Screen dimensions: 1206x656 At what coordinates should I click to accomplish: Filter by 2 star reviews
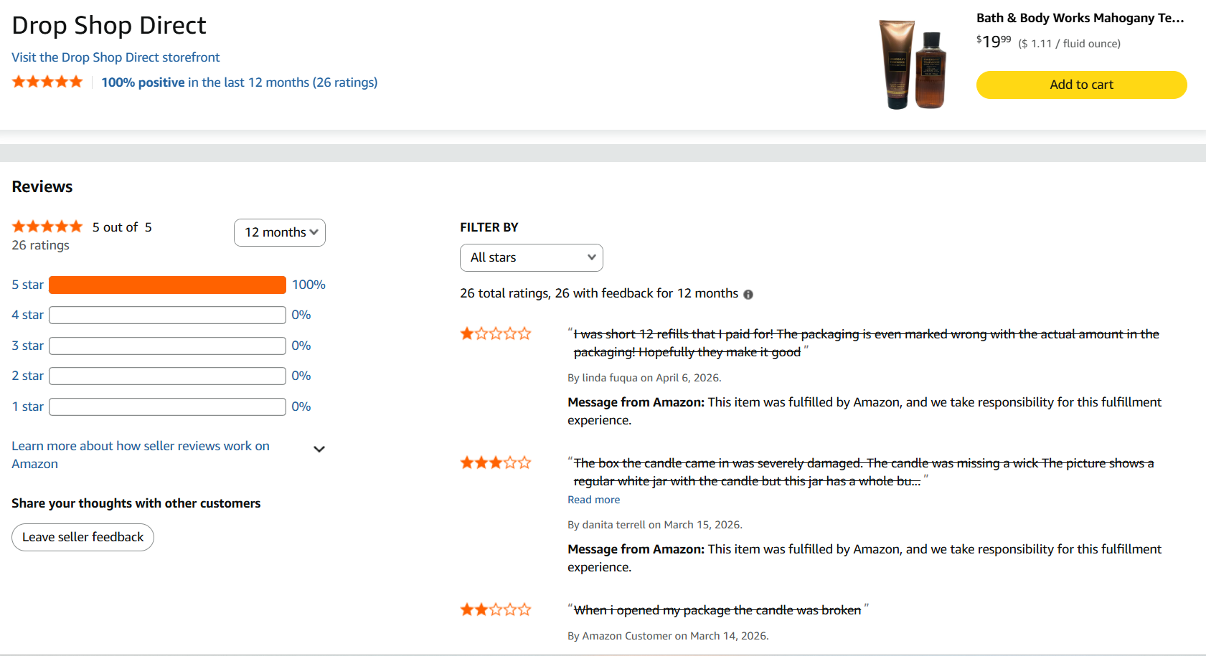pos(27,376)
